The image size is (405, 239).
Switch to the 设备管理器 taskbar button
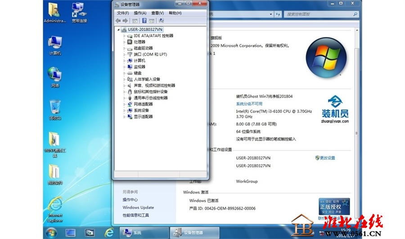pyautogui.click(x=194, y=233)
